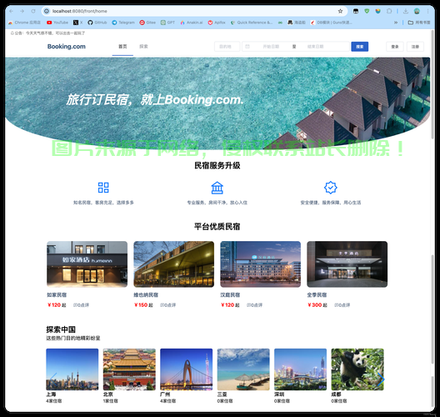The image size is (440, 417).
Task: Click the bank building service icon
Action: point(217,188)
